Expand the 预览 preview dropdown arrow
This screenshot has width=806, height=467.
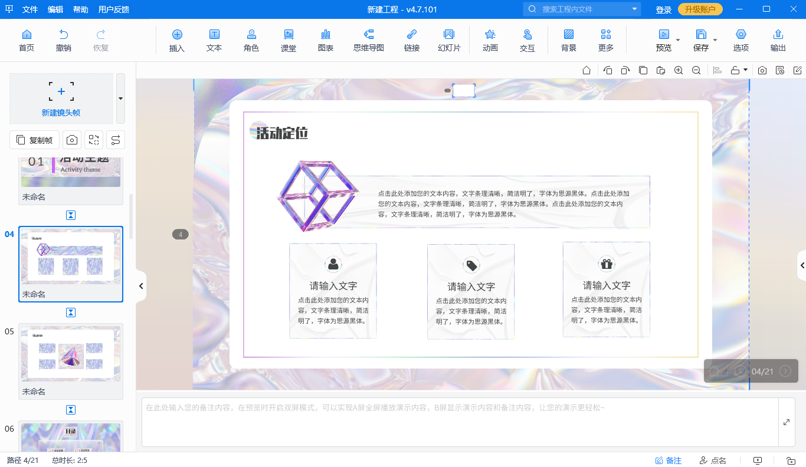[678, 40]
